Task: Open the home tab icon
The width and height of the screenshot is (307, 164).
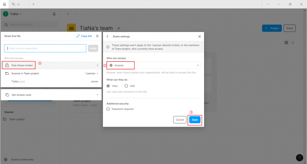Action: tap(5, 4)
